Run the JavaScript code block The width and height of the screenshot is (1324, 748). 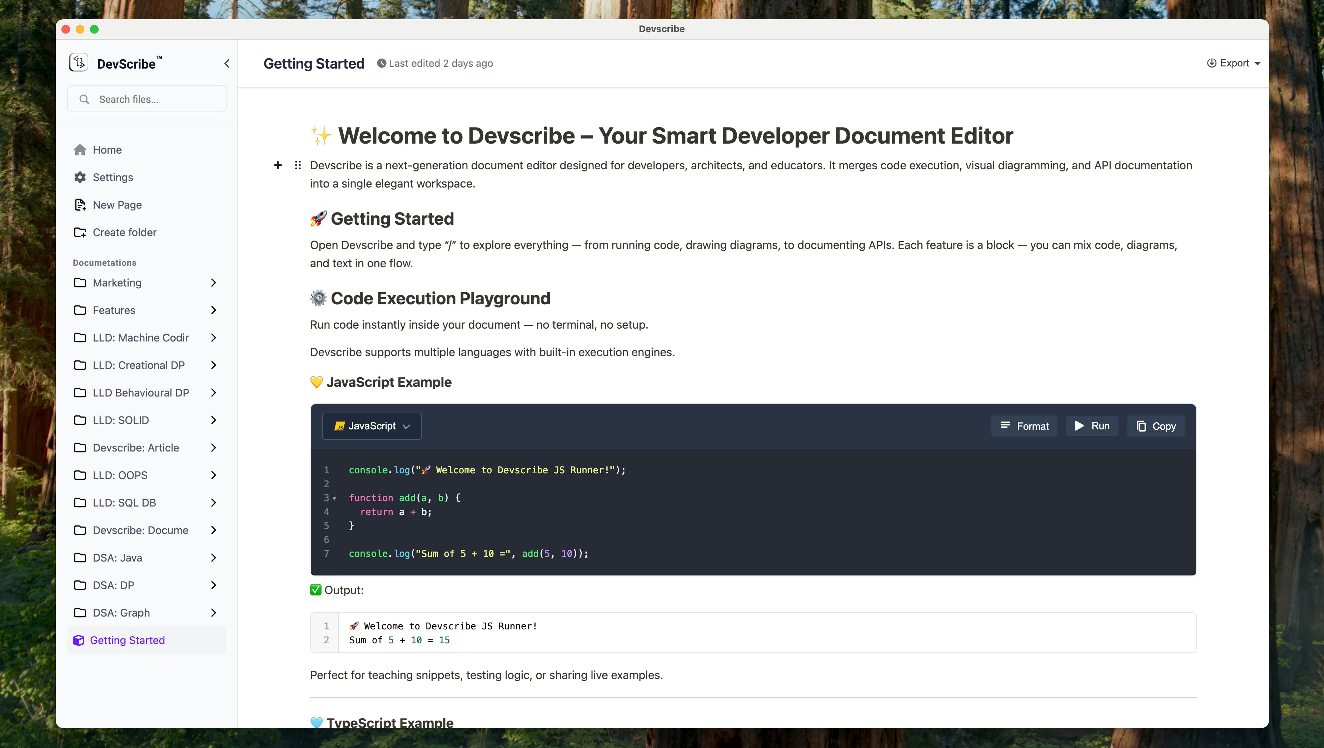pyautogui.click(x=1092, y=426)
